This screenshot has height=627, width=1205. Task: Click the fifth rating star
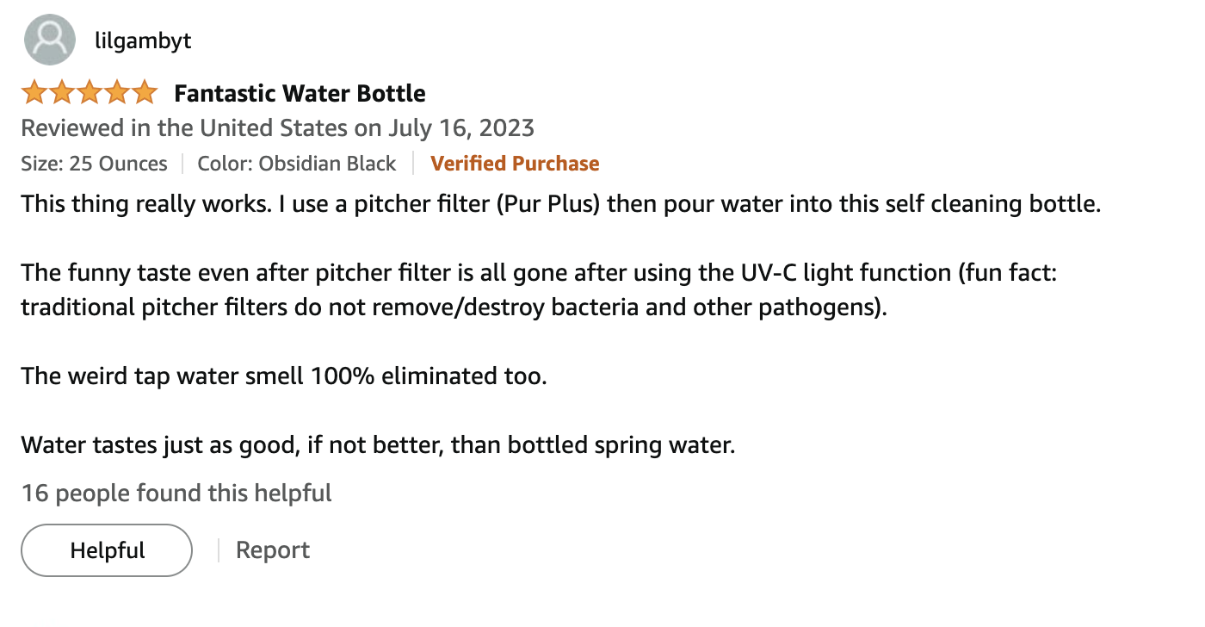tap(145, 92)
